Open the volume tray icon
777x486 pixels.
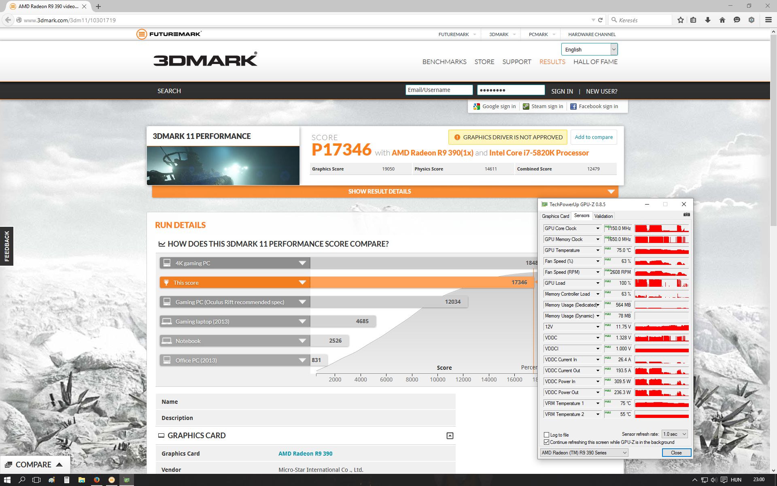tap(713, 480)
